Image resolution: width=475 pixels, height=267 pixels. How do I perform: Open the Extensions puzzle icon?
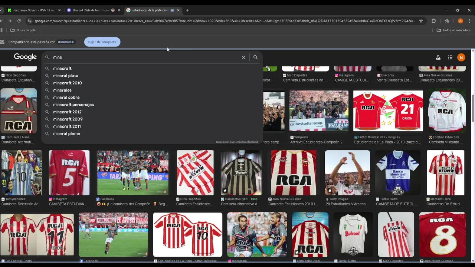click(x=433, y=21)
